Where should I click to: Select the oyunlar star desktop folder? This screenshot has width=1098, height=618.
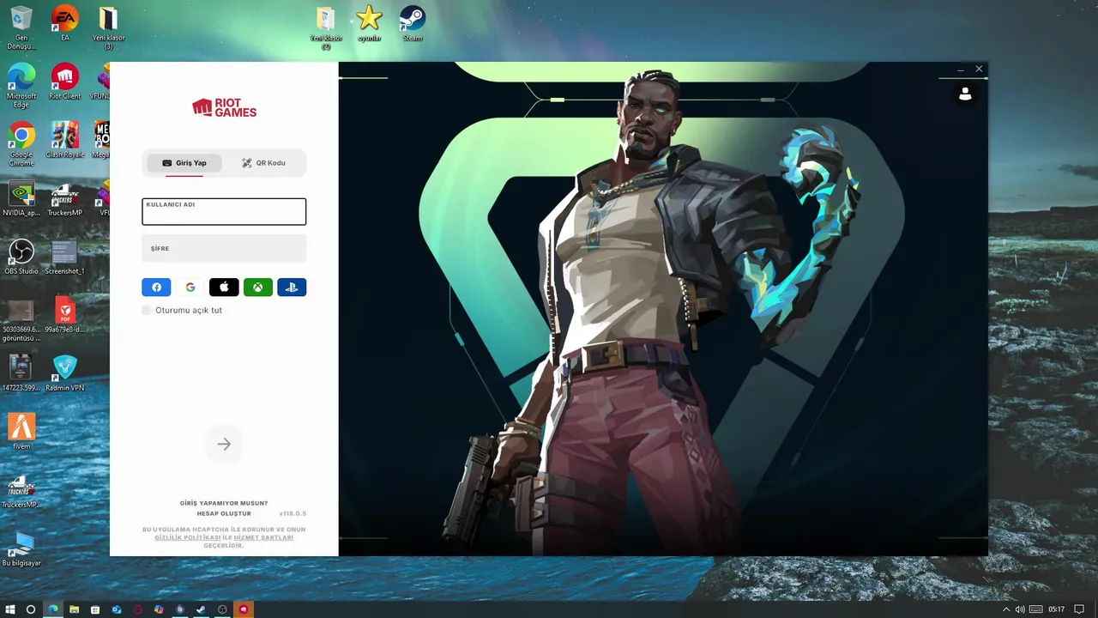point(369,23)
